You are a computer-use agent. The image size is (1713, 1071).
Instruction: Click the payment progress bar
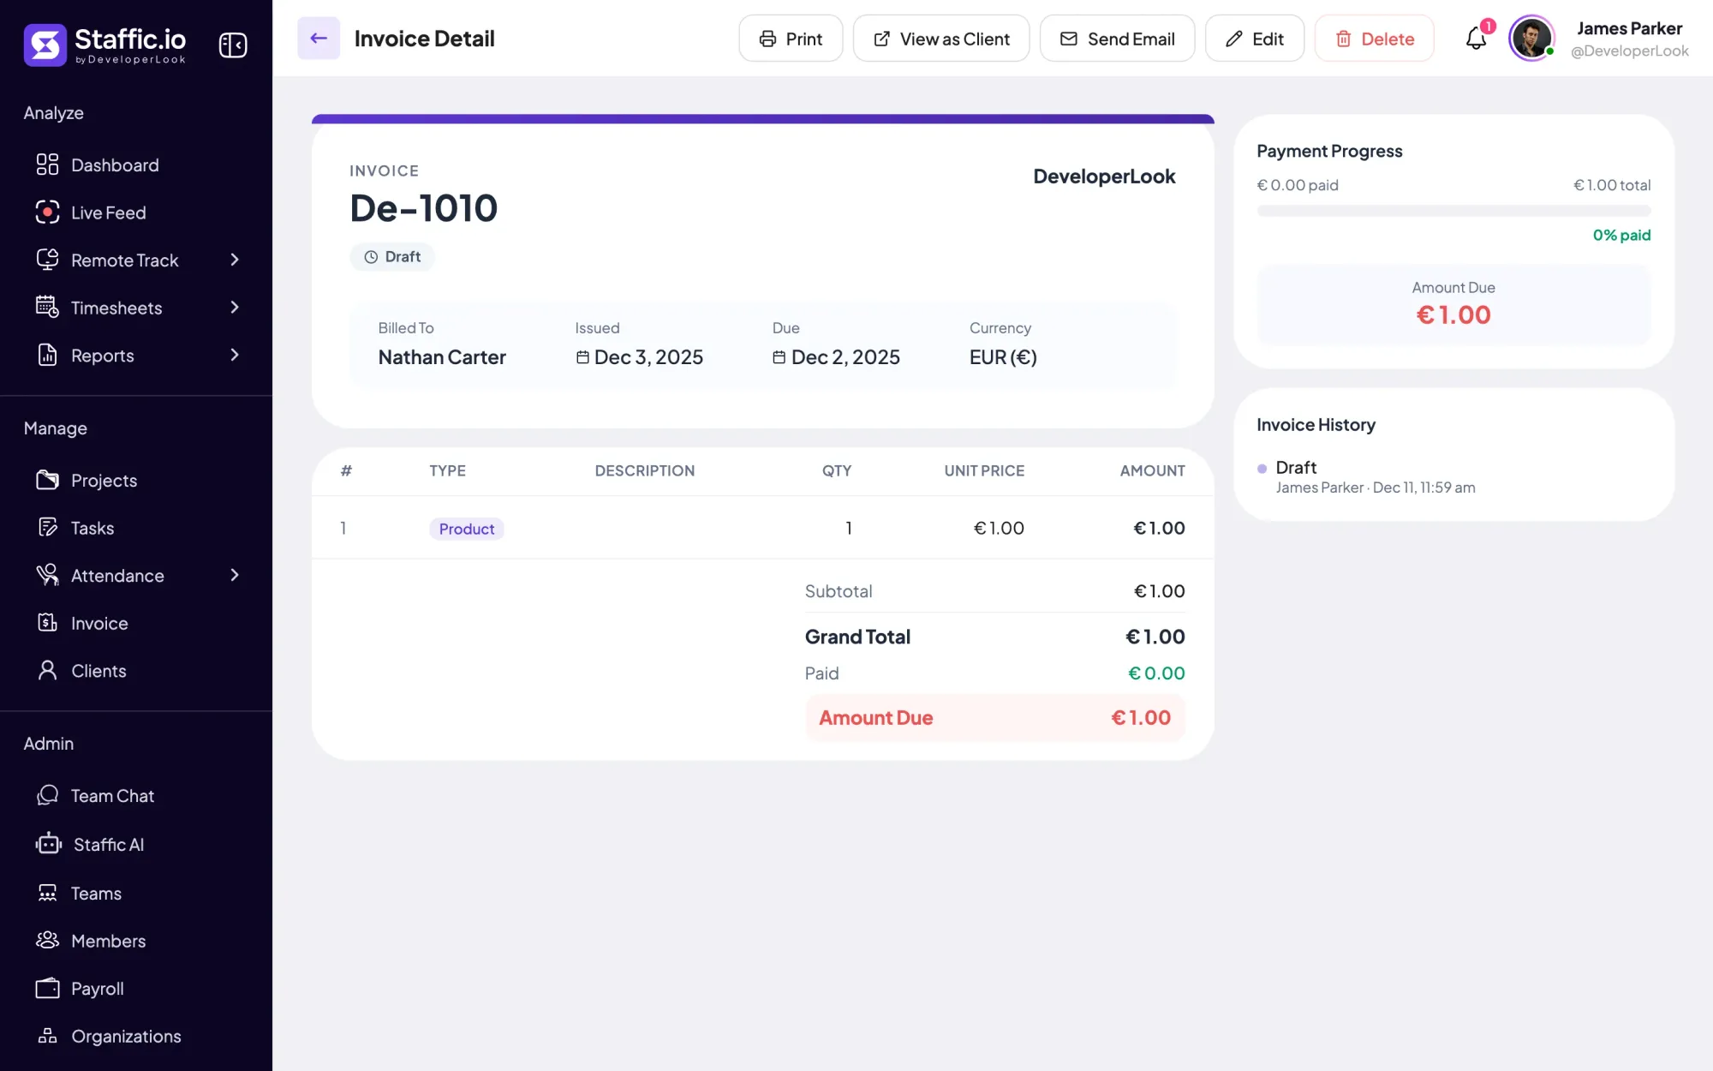1453,210
